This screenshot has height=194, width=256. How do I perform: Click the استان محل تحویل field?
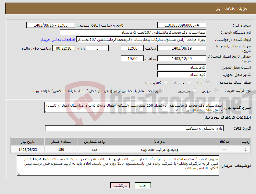182,67
